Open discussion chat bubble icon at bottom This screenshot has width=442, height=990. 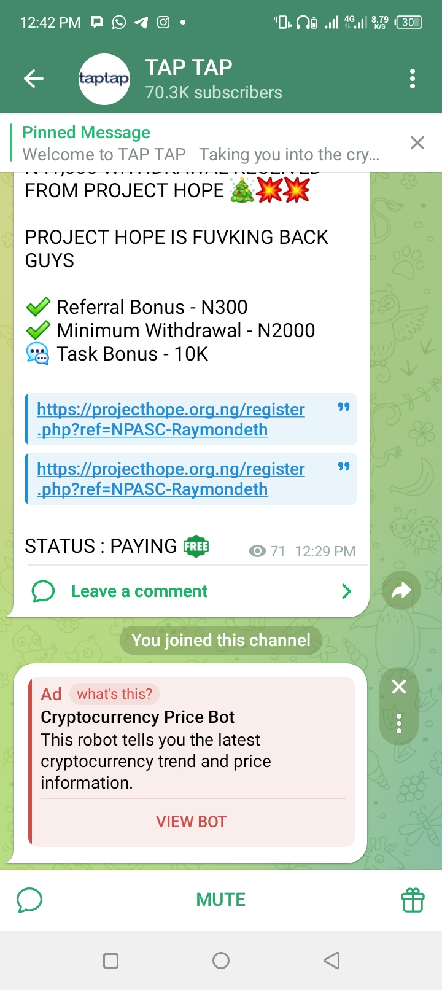[x=29, y=900]
